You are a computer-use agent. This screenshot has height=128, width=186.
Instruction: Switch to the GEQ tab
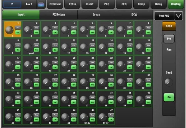(x=124, y=4)
